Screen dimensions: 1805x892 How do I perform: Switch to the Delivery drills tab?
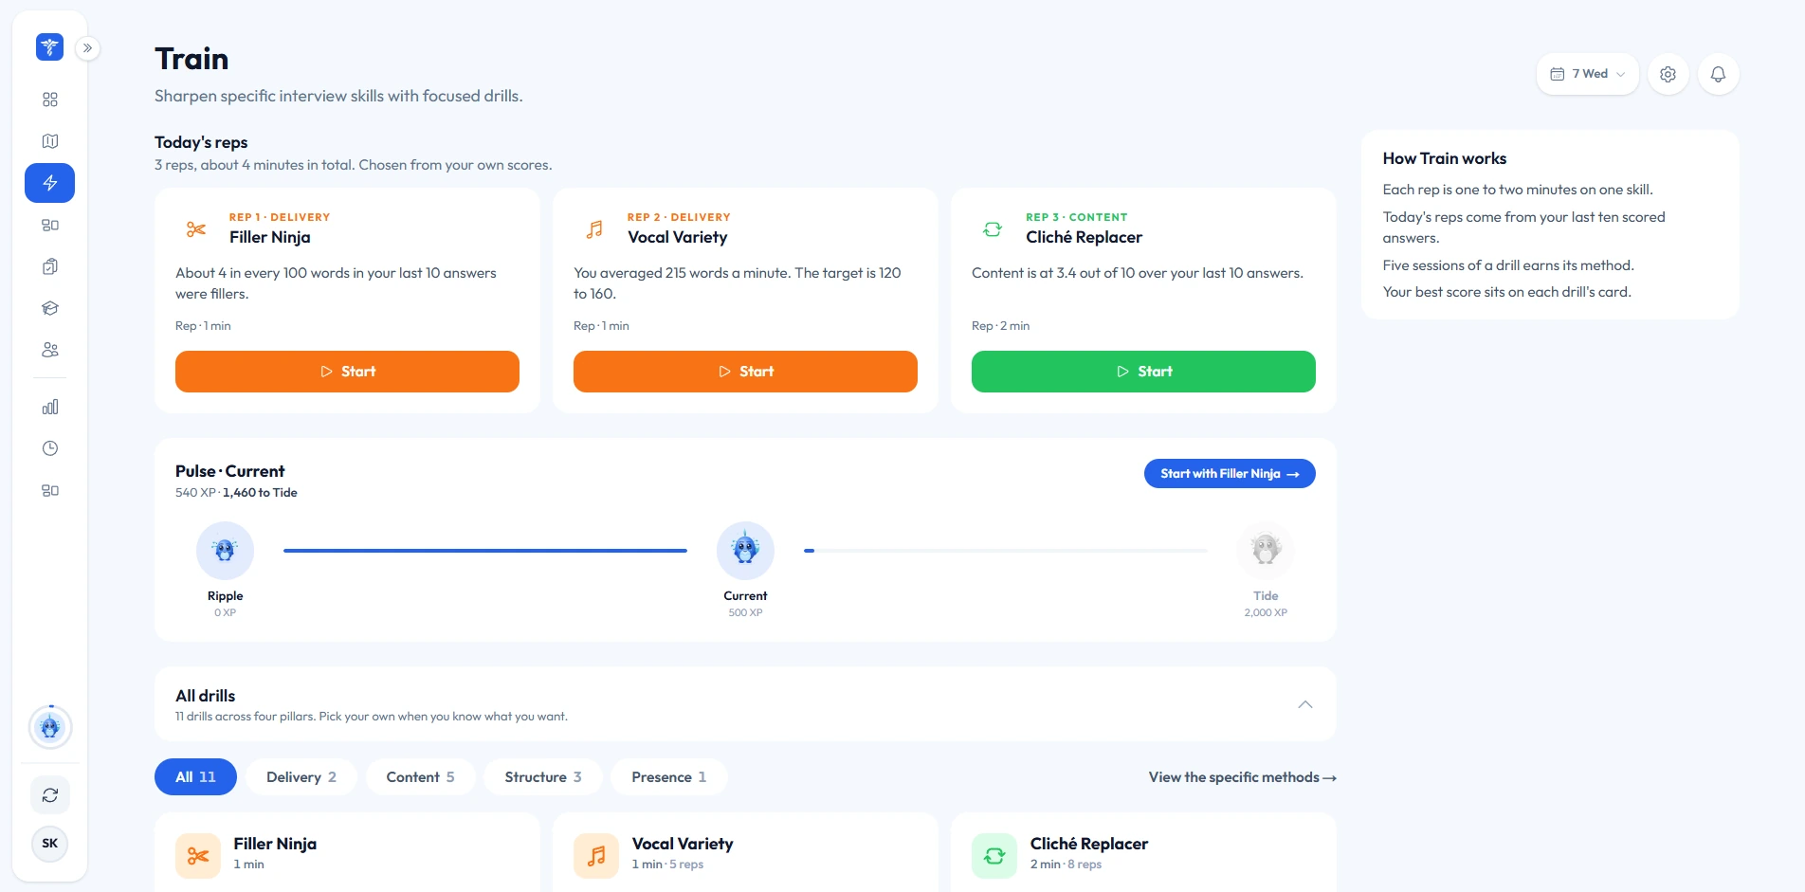pyautogui.click(x=301, y=777)
